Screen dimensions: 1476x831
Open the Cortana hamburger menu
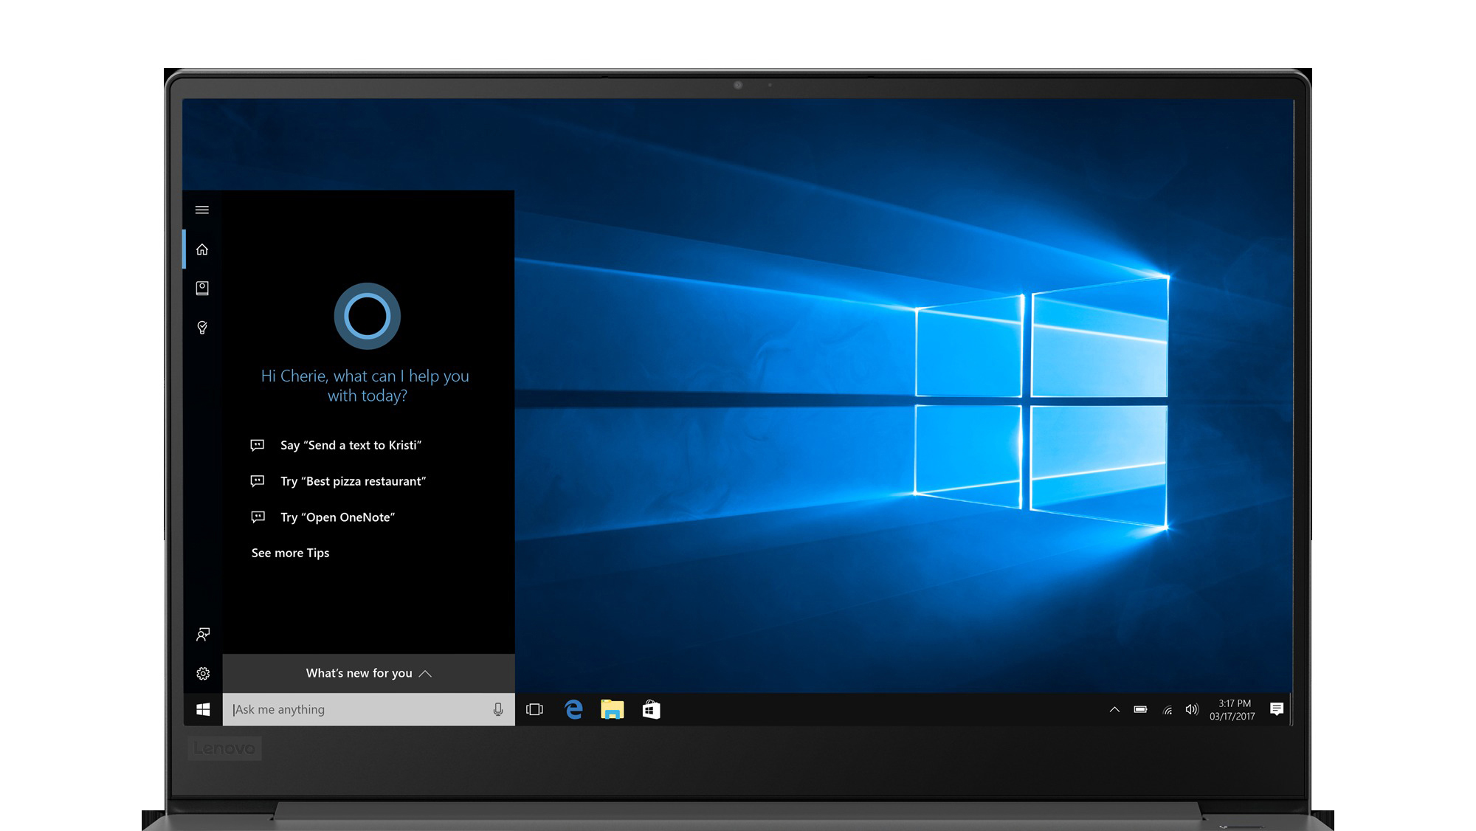[x=201, y=210]
